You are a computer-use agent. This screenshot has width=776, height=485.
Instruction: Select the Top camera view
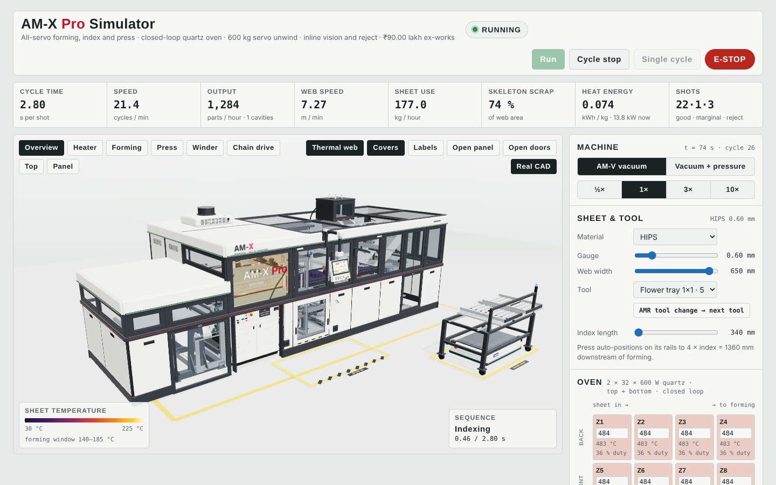tap(31, 167)
